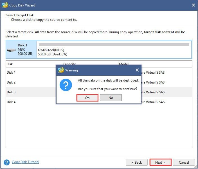Click the Warning dialog MiniTool icon

[x=61, y=70]
